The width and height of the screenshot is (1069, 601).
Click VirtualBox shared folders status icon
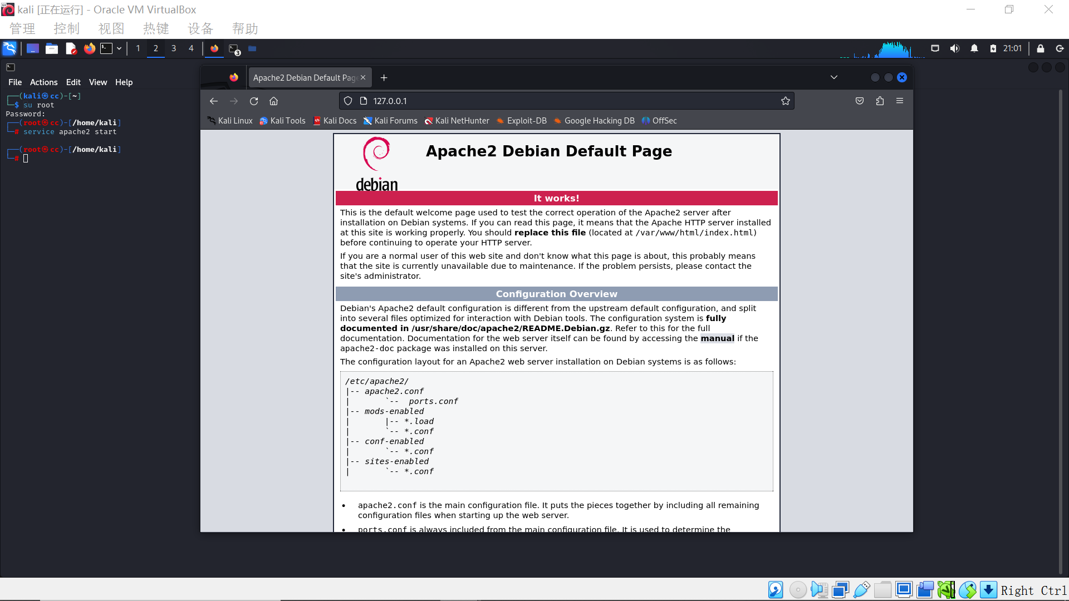(882, 590)
